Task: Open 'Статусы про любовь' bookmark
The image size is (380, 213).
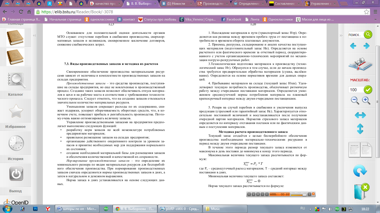Action: tap(157, 19)
